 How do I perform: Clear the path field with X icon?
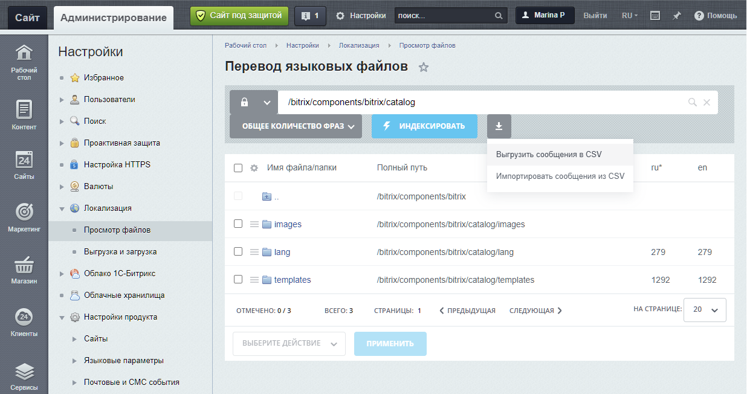click(707, 103)
